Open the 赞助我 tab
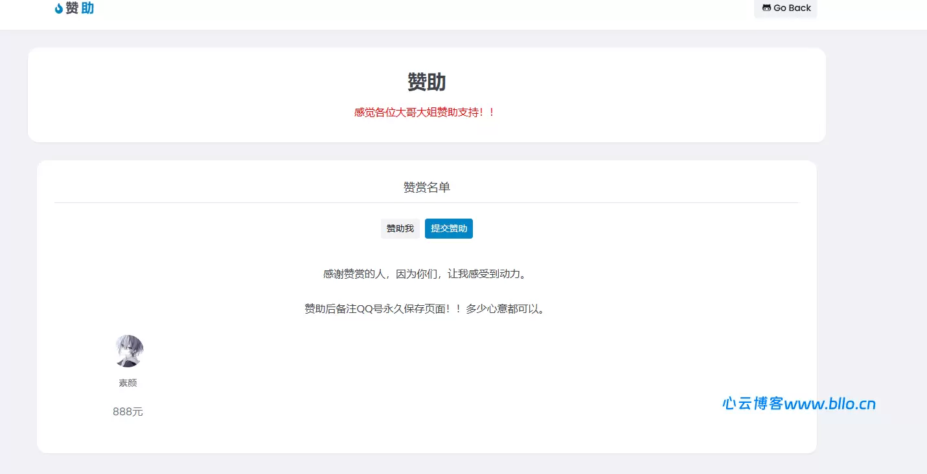927x474 pixels. [x=400, y=229]
